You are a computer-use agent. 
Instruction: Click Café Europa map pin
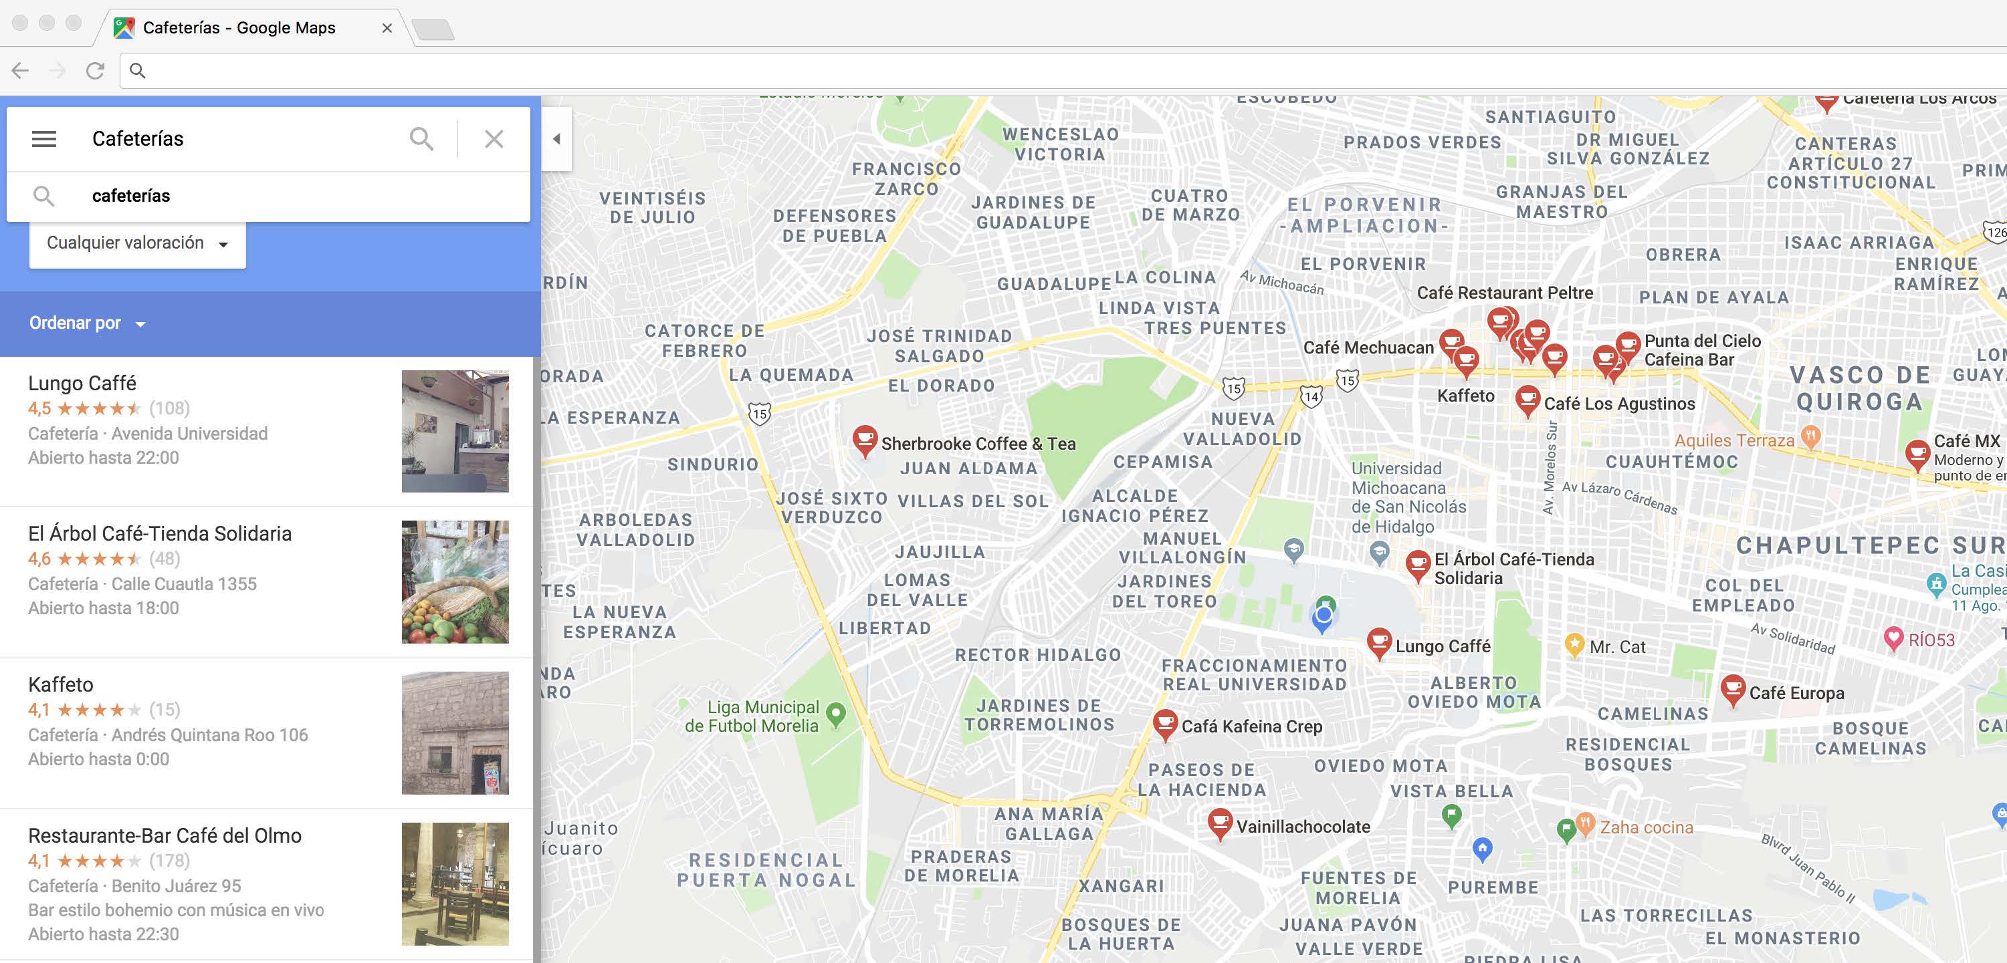(x=1733, y=690)
